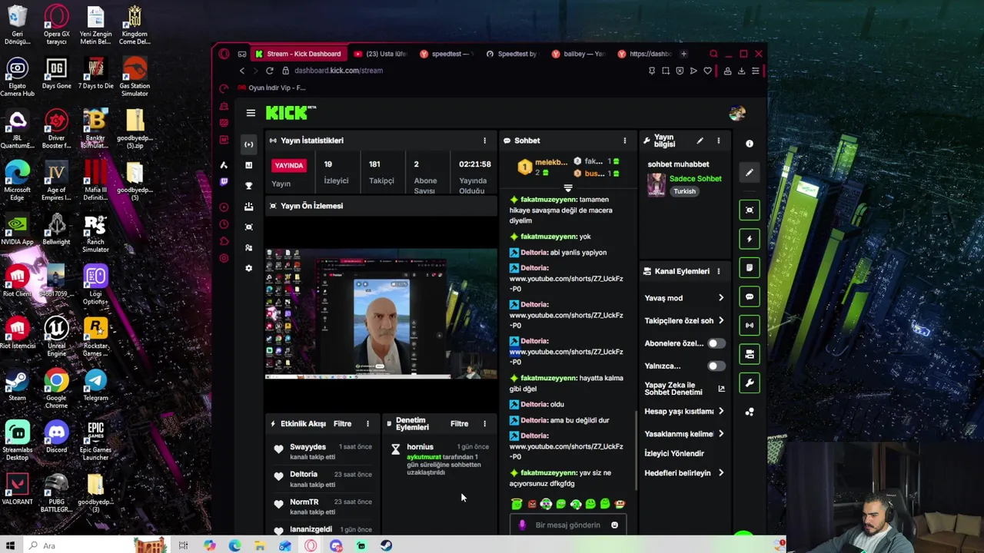Open a new browser tab
This screenshot has height=553, width=984.
coord(683,54)
